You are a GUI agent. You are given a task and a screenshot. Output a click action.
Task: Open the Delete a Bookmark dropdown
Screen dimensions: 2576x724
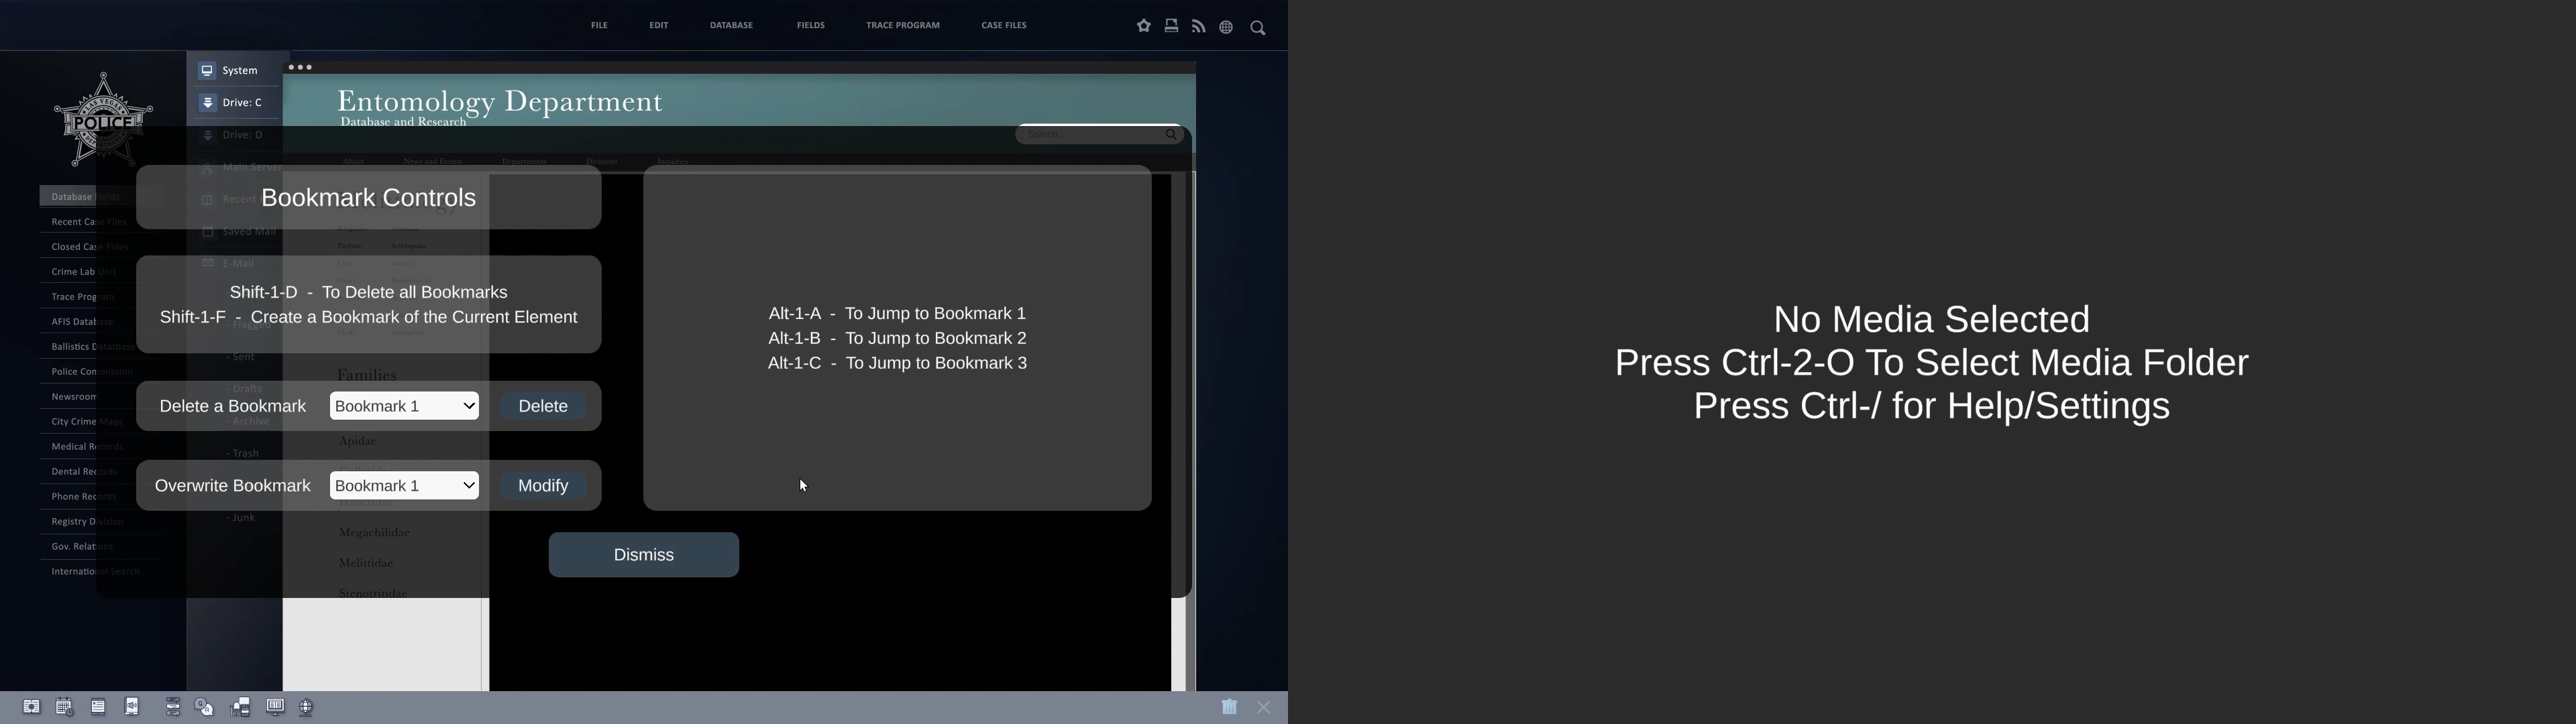coord(404,406)
